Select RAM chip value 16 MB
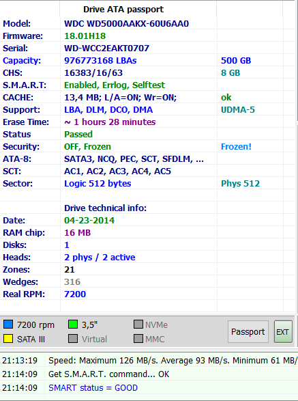This screenshot has height=401, width=298. click(x=77, y=232)
